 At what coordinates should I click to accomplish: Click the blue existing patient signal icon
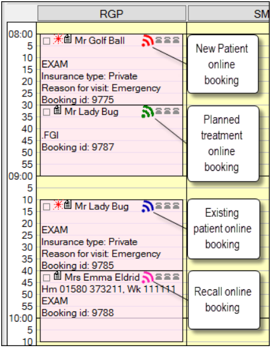(x=148, y=206)
